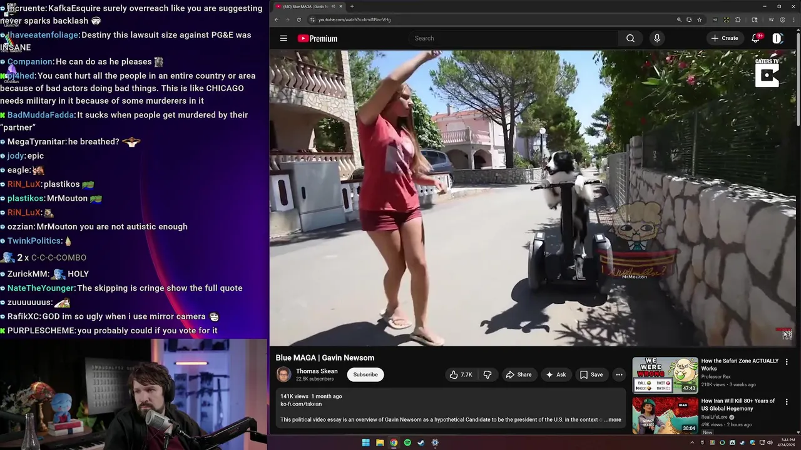The image size is (801, 450).
Task: Expand description with ...more
Action: click(613, 419)
